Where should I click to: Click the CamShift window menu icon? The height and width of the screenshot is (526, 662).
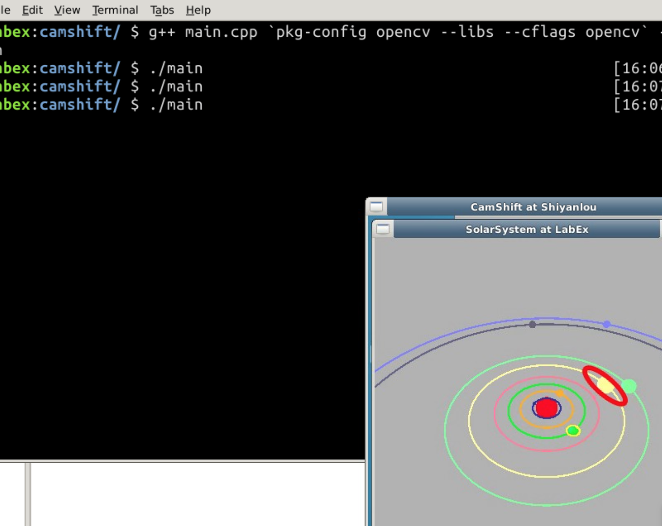[376, 207]
